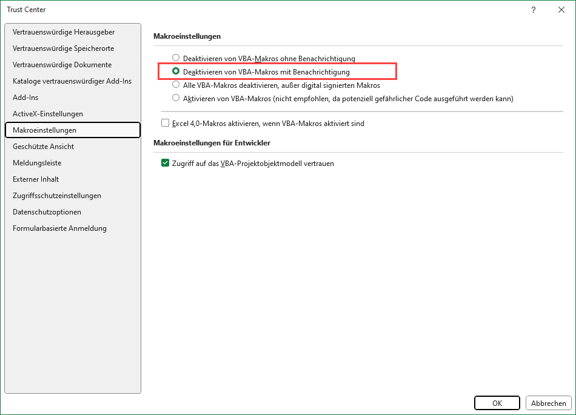Enable 'Aktivieren von VBA-Makros' radio option
The width and height of the screenshot is (576, 415).
coord(176,98)
